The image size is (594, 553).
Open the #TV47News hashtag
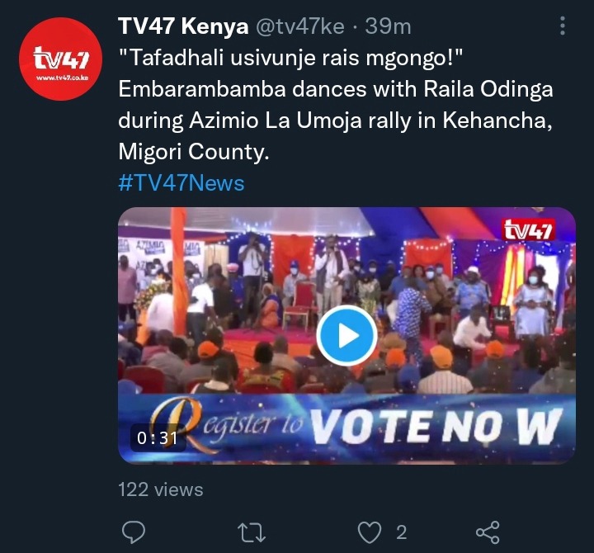[x=181, y=183]
